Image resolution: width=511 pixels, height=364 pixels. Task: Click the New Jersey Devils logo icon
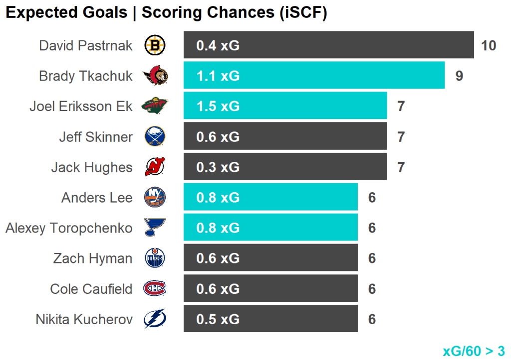tap(155, 167)
